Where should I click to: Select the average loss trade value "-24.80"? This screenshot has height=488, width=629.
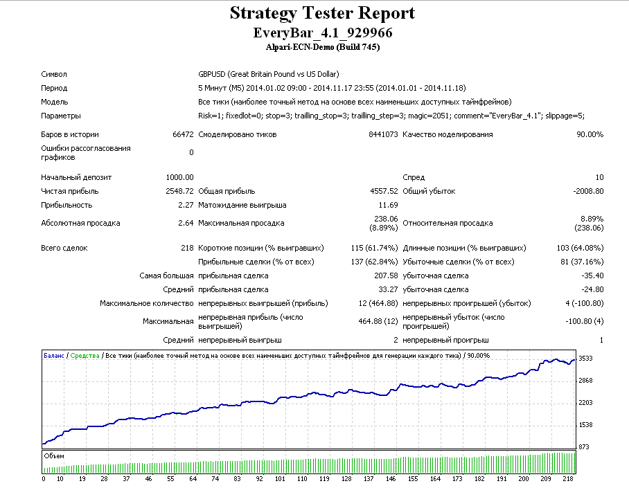click(592, 289)
